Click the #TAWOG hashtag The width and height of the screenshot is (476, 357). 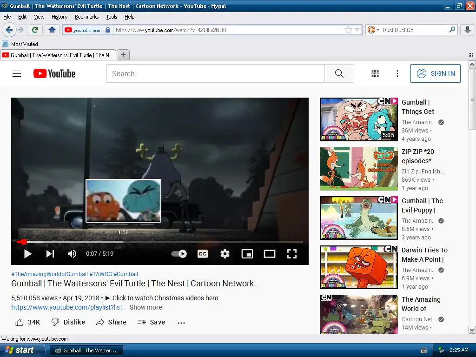100,274
